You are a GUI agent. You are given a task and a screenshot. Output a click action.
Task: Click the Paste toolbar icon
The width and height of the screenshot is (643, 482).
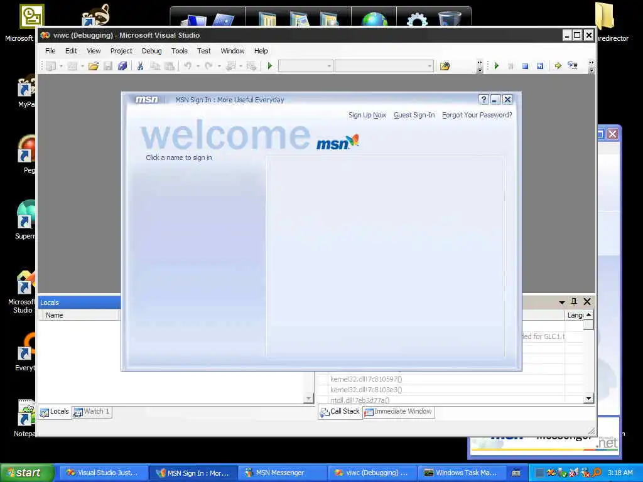pyautogui.click(x=169, y=66)
